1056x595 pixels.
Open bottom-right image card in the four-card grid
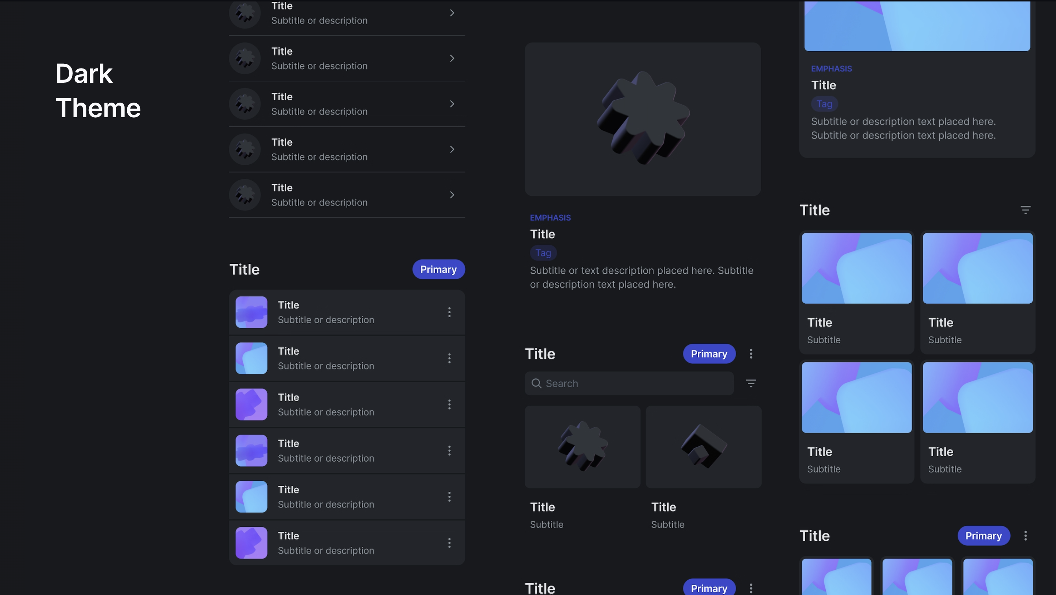(978, 422)
